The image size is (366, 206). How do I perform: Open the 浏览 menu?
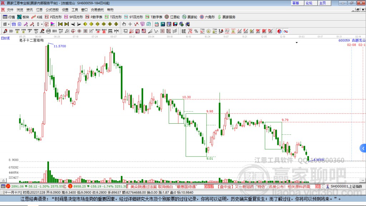pyautogui.click(x=20, y=10)
